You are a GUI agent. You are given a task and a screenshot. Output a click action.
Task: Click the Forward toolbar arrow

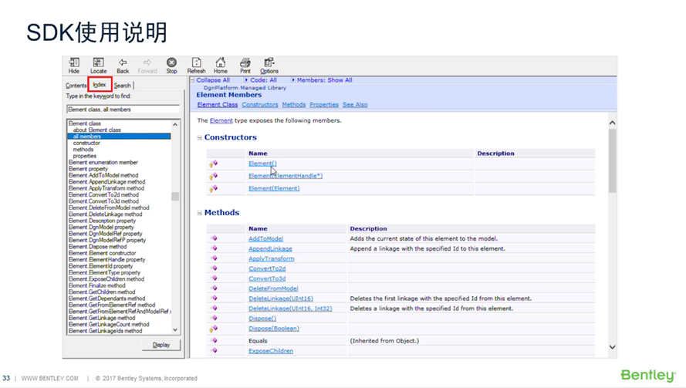pyautogui.click(x=147, y=66)
